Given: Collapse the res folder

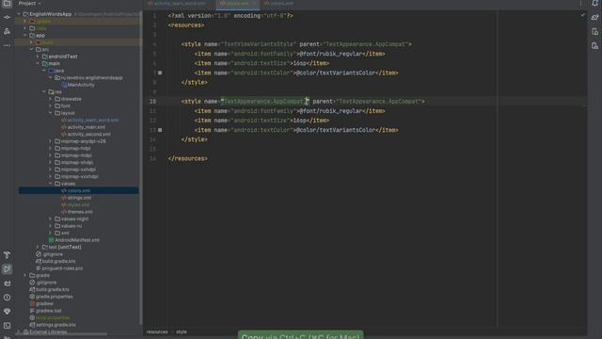Looking at the screenshot, I should click(44, 92).
